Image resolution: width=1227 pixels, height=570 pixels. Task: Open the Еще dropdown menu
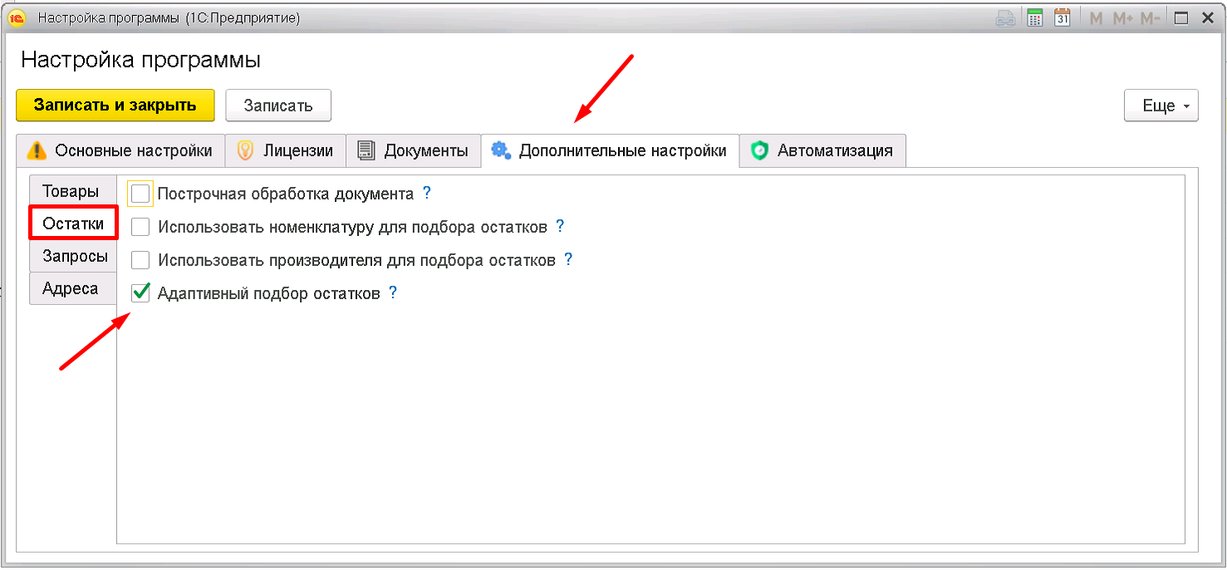[1161, 106]
